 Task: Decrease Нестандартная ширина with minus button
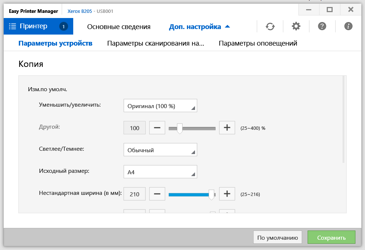(x=157, y=194)
